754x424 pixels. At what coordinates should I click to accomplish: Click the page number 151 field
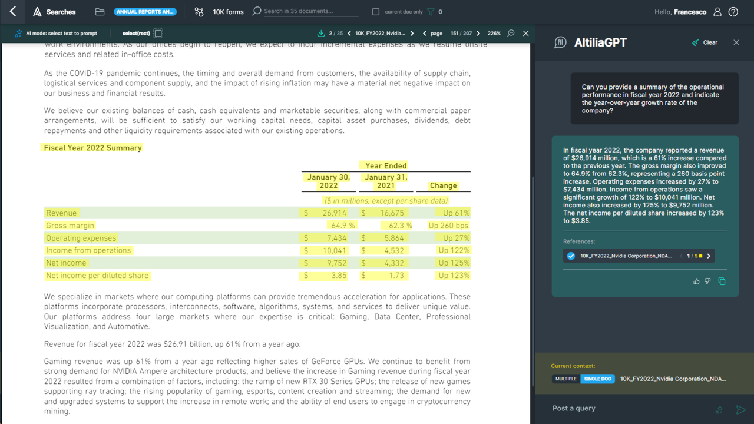click(454, 34)
